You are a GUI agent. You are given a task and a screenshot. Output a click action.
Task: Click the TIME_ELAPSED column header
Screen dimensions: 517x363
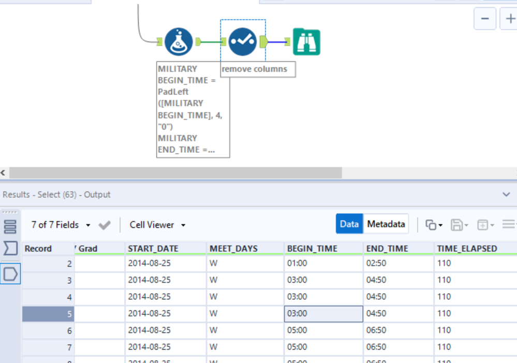[467, 249]
